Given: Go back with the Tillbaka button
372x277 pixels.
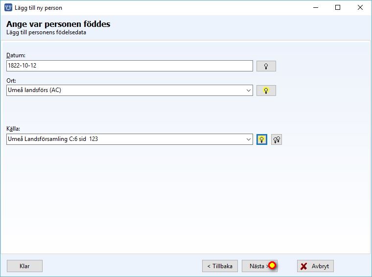Looking at the screenshot, I should 220,266.
